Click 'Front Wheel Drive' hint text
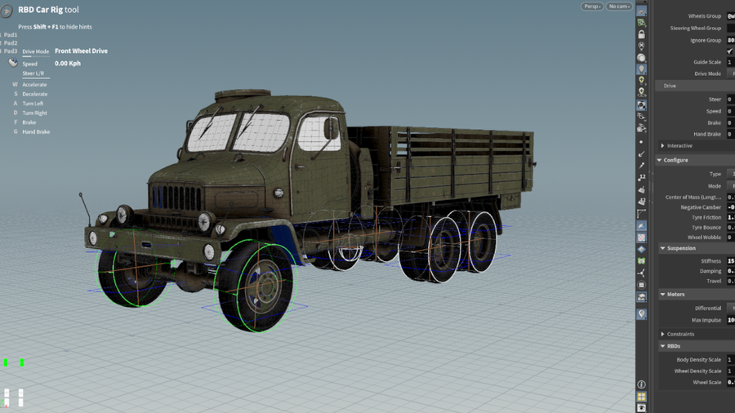735x413 pixels. pos(81,51)
